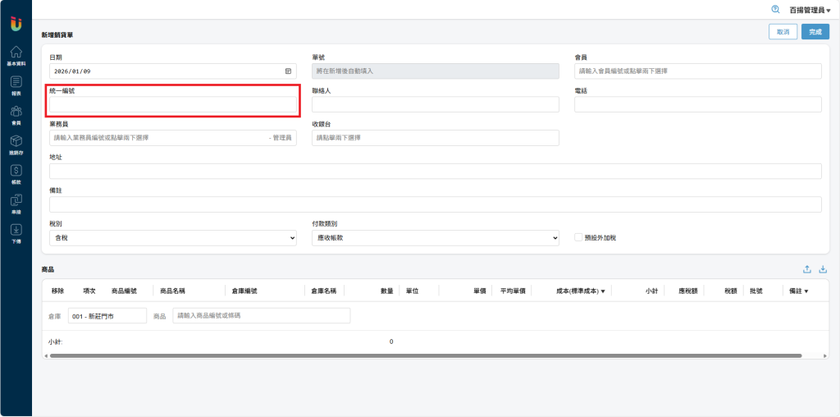Screen dimensions: 840x417
Task: Open the 稅別 dropdown showing 含稅
Action: (x=173, y=237)
